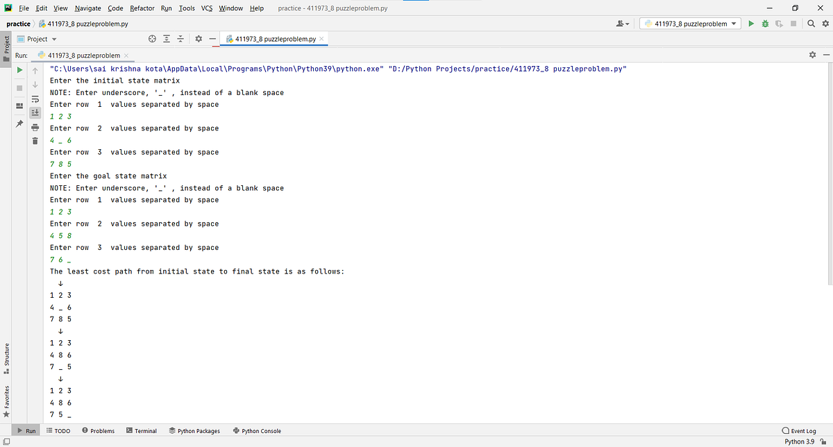Open the Code menu
Screen dimensions: 833x447
(x=115, y=8)
